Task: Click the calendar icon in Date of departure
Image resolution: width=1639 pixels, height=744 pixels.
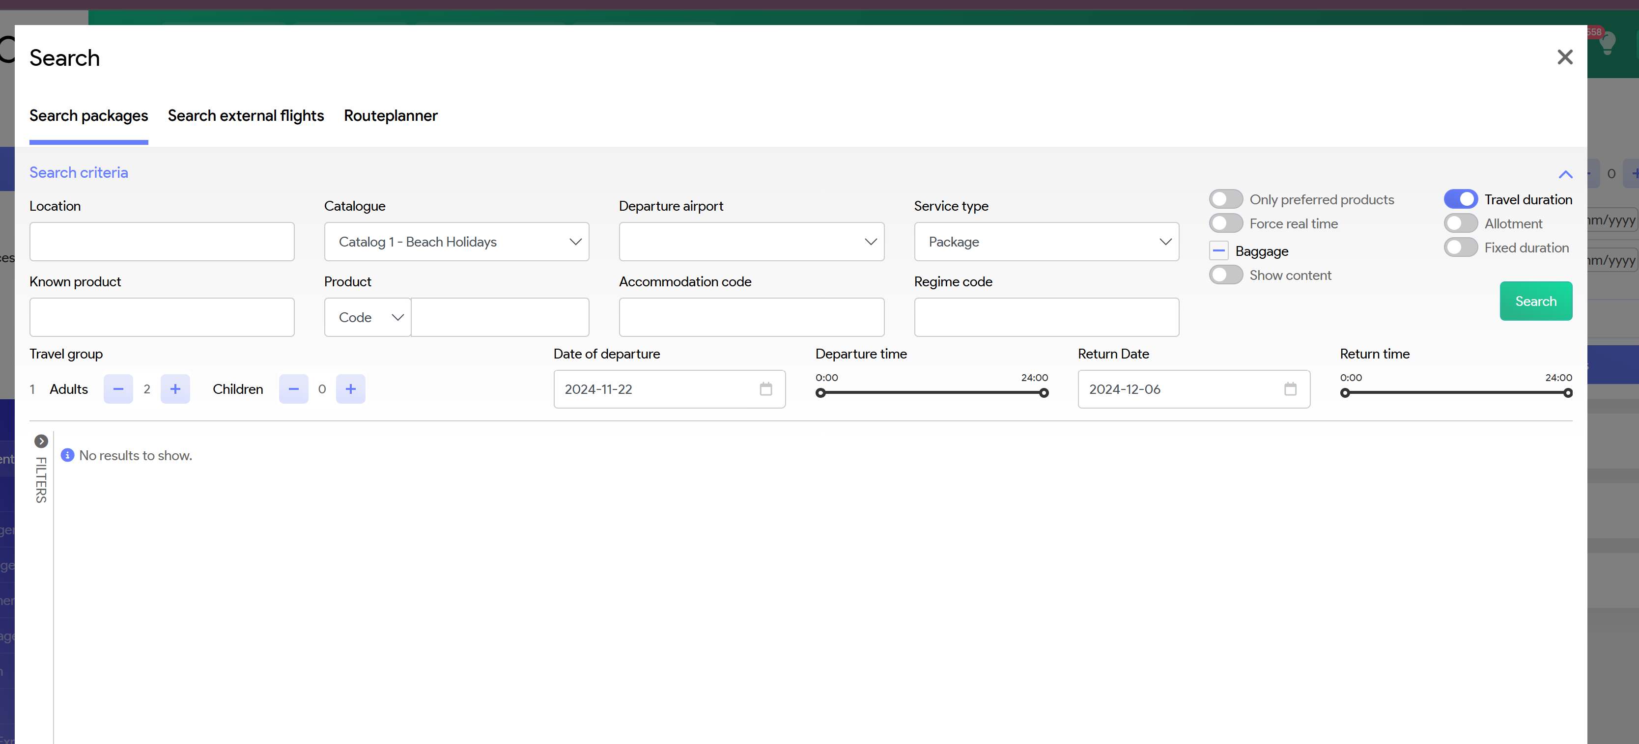Action: (x=765, y=388)
